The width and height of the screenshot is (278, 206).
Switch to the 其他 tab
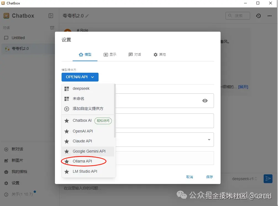pos(160,55)
